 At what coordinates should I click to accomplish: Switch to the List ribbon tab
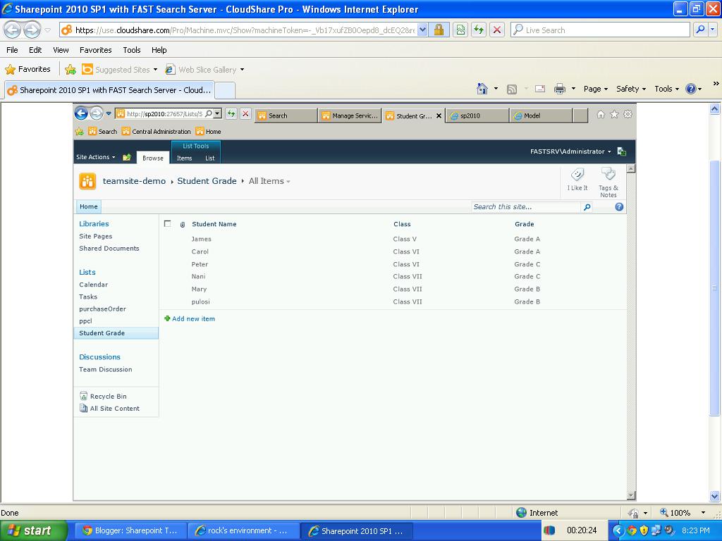[x=209, y=158]
